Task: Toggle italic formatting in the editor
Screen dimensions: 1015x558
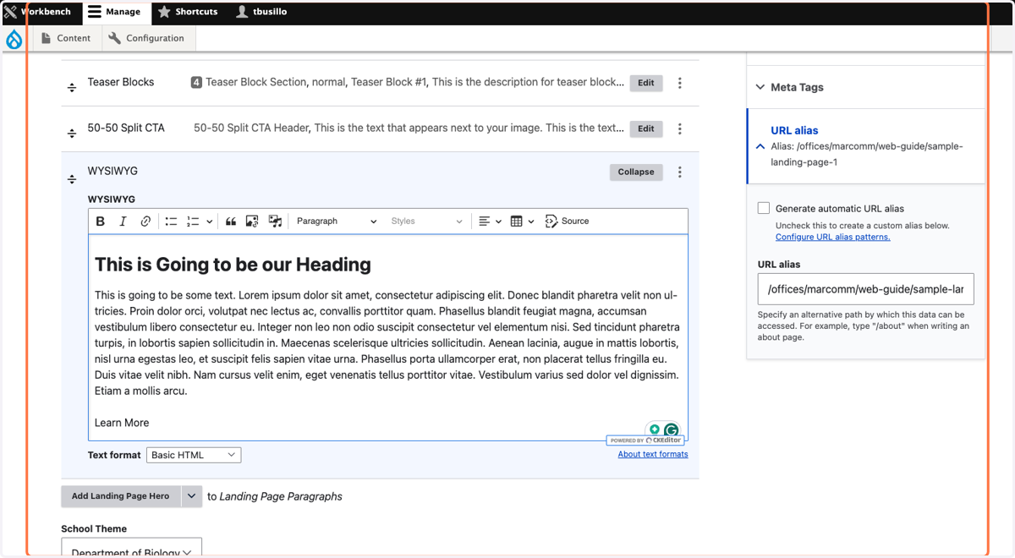Action: 123,222
